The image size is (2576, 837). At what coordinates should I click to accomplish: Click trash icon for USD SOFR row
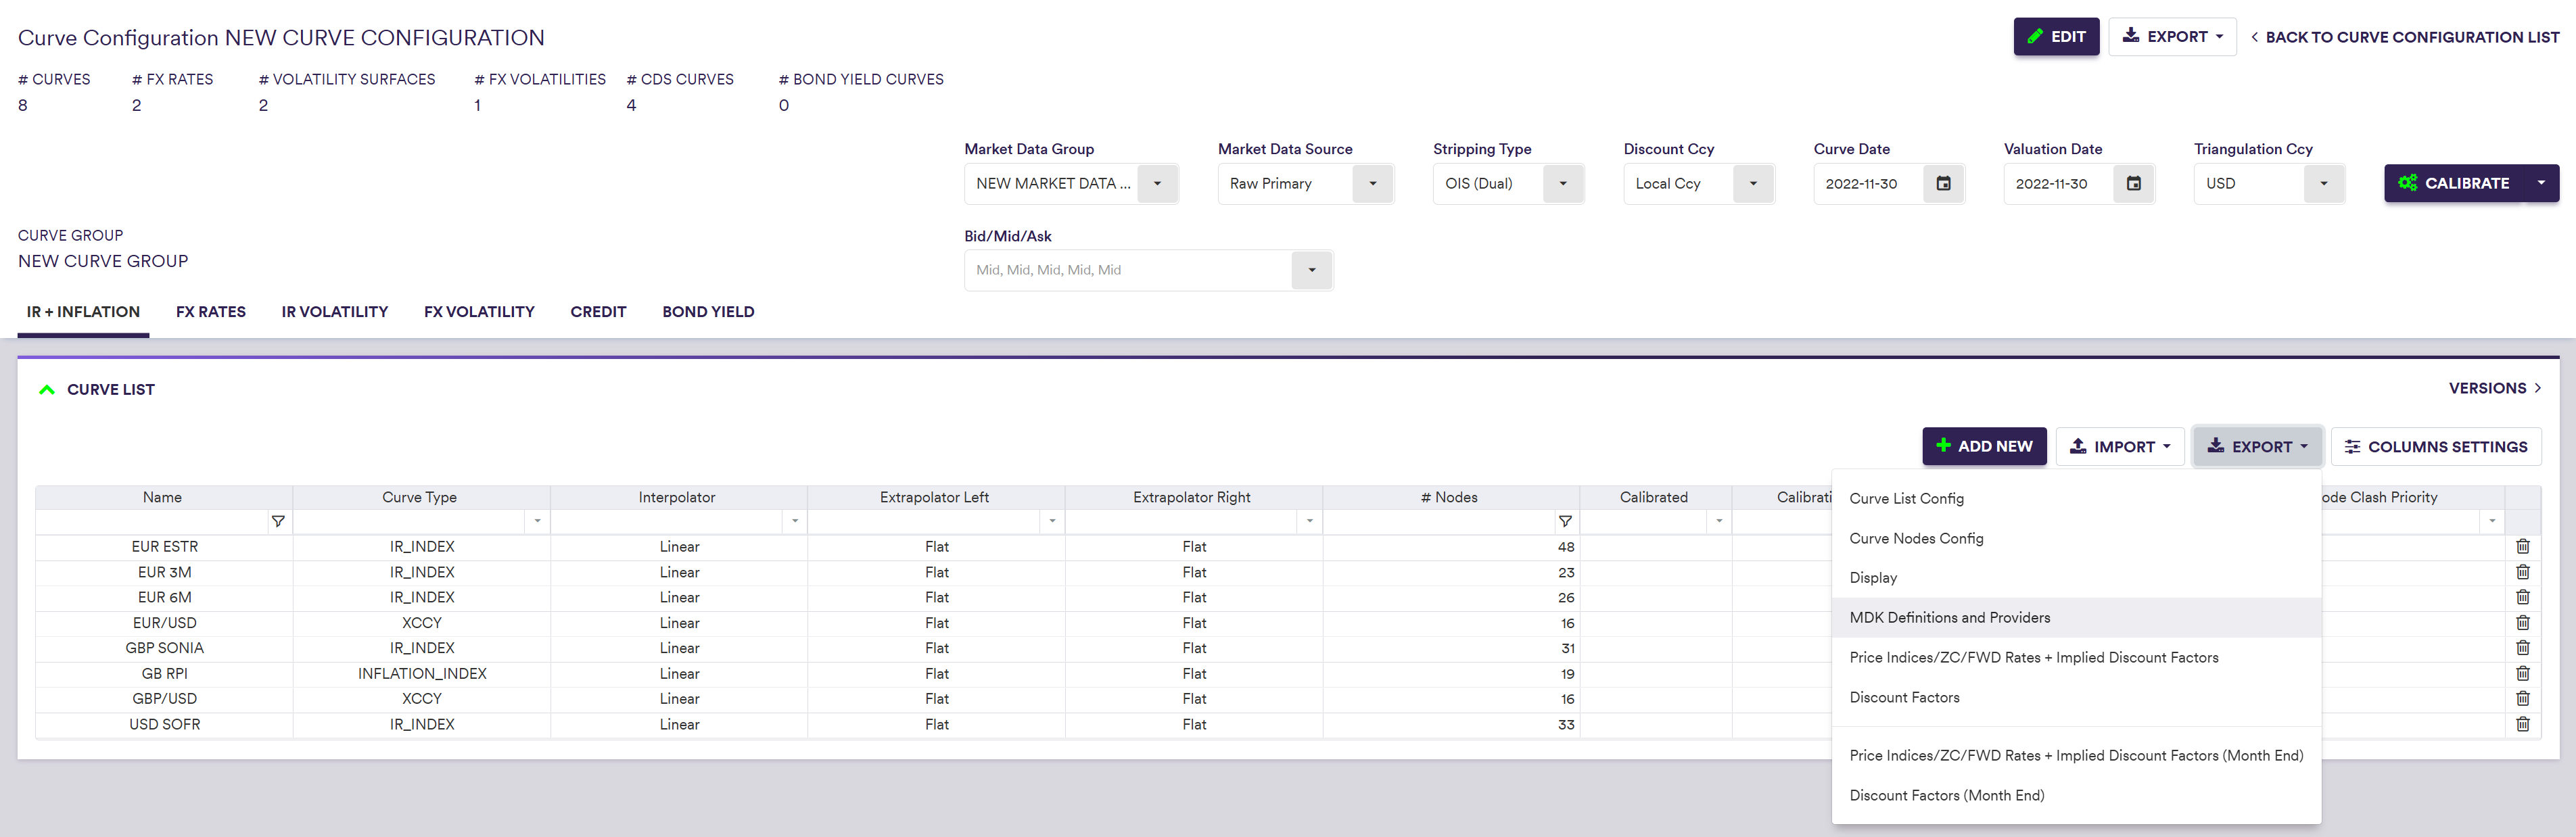(x=2522, y=724)
